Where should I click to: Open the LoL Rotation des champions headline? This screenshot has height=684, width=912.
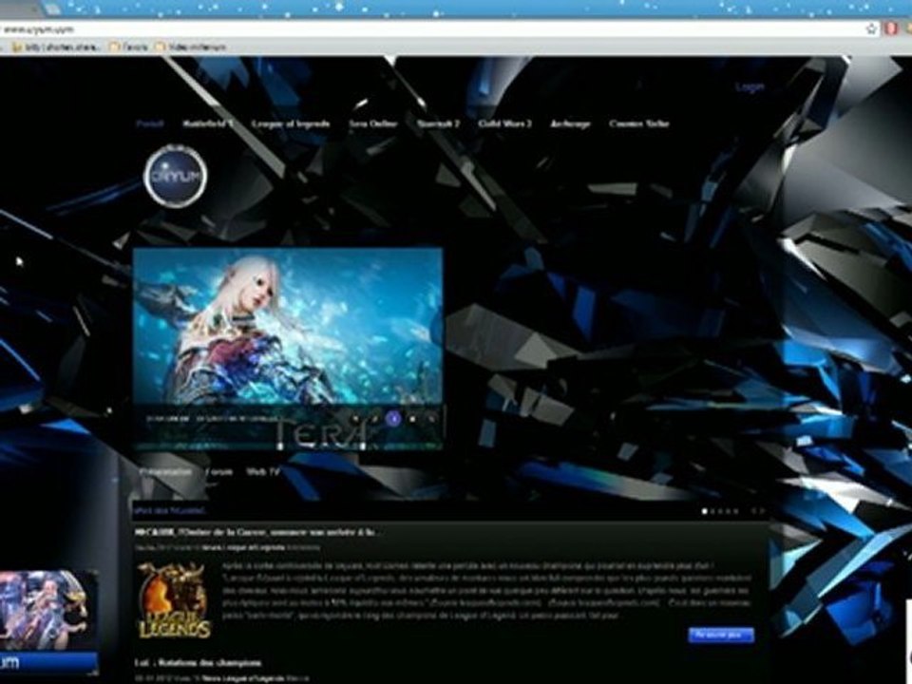[198, 662]
